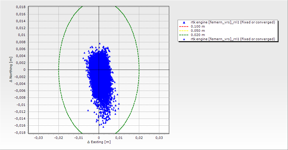Click the -0,03 label on the Easting axis

[38, 138]
